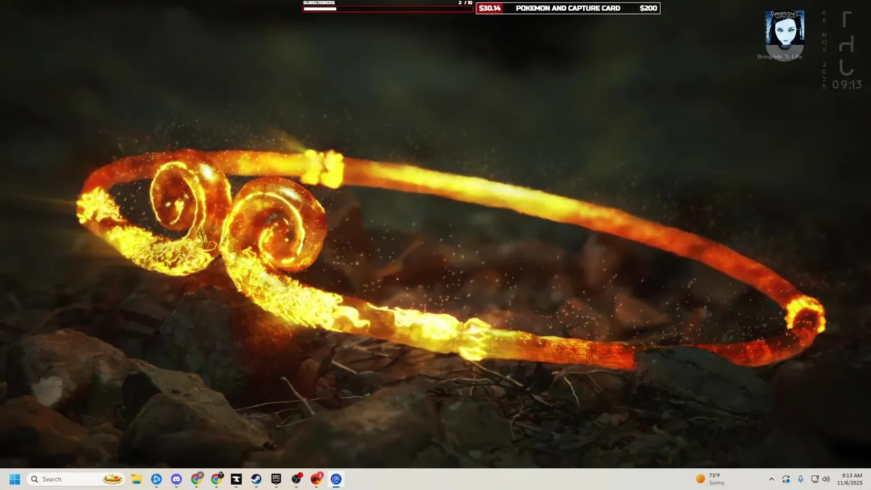
Task: Open network settings tray icon
Action: [815, 479]
